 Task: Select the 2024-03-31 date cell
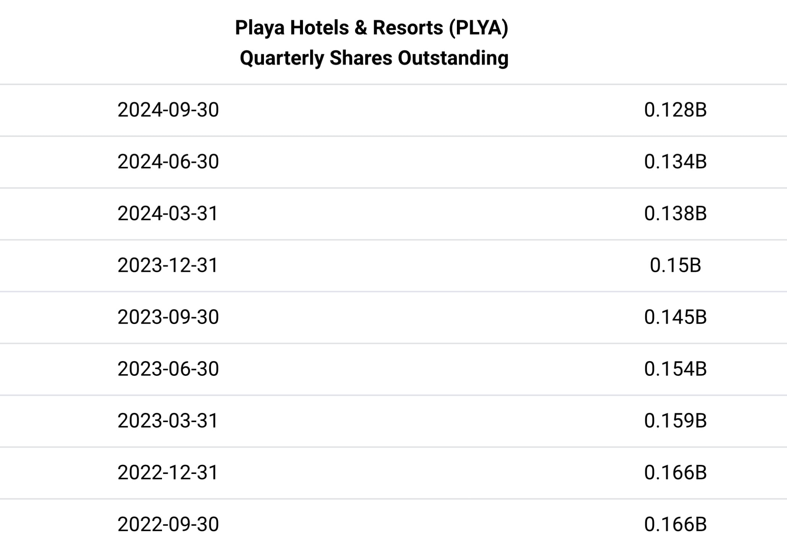point(168,214)
